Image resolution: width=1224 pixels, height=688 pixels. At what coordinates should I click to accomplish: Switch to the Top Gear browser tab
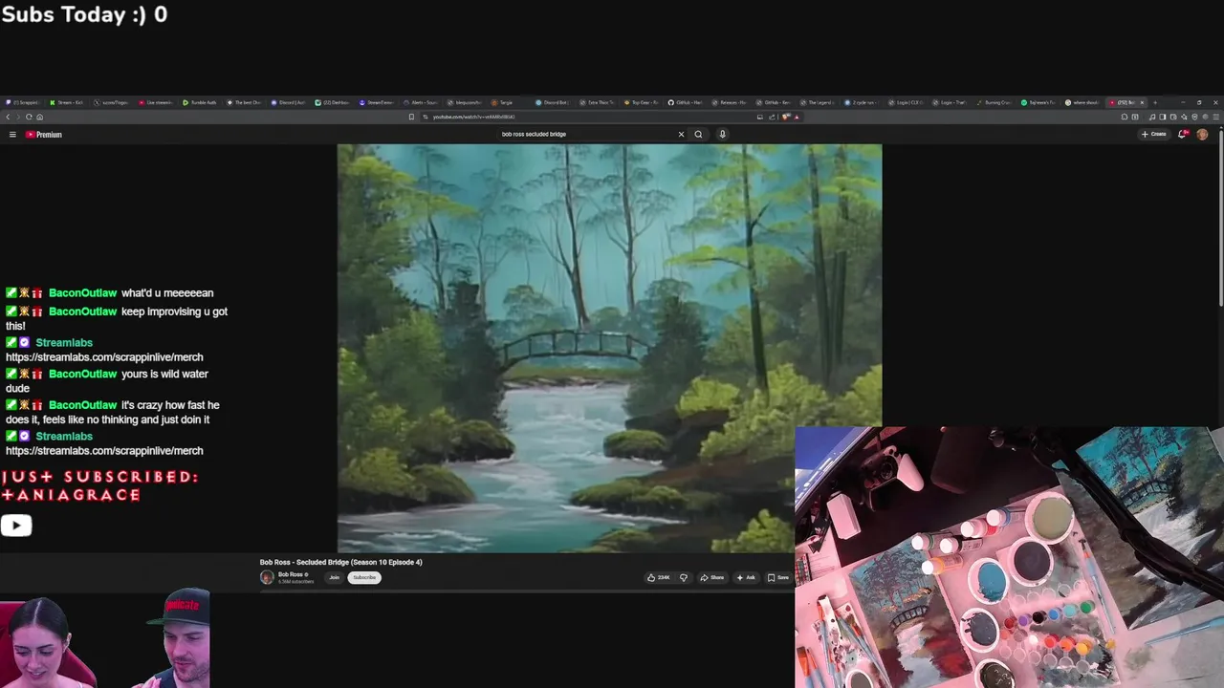(x=642, y=102)
